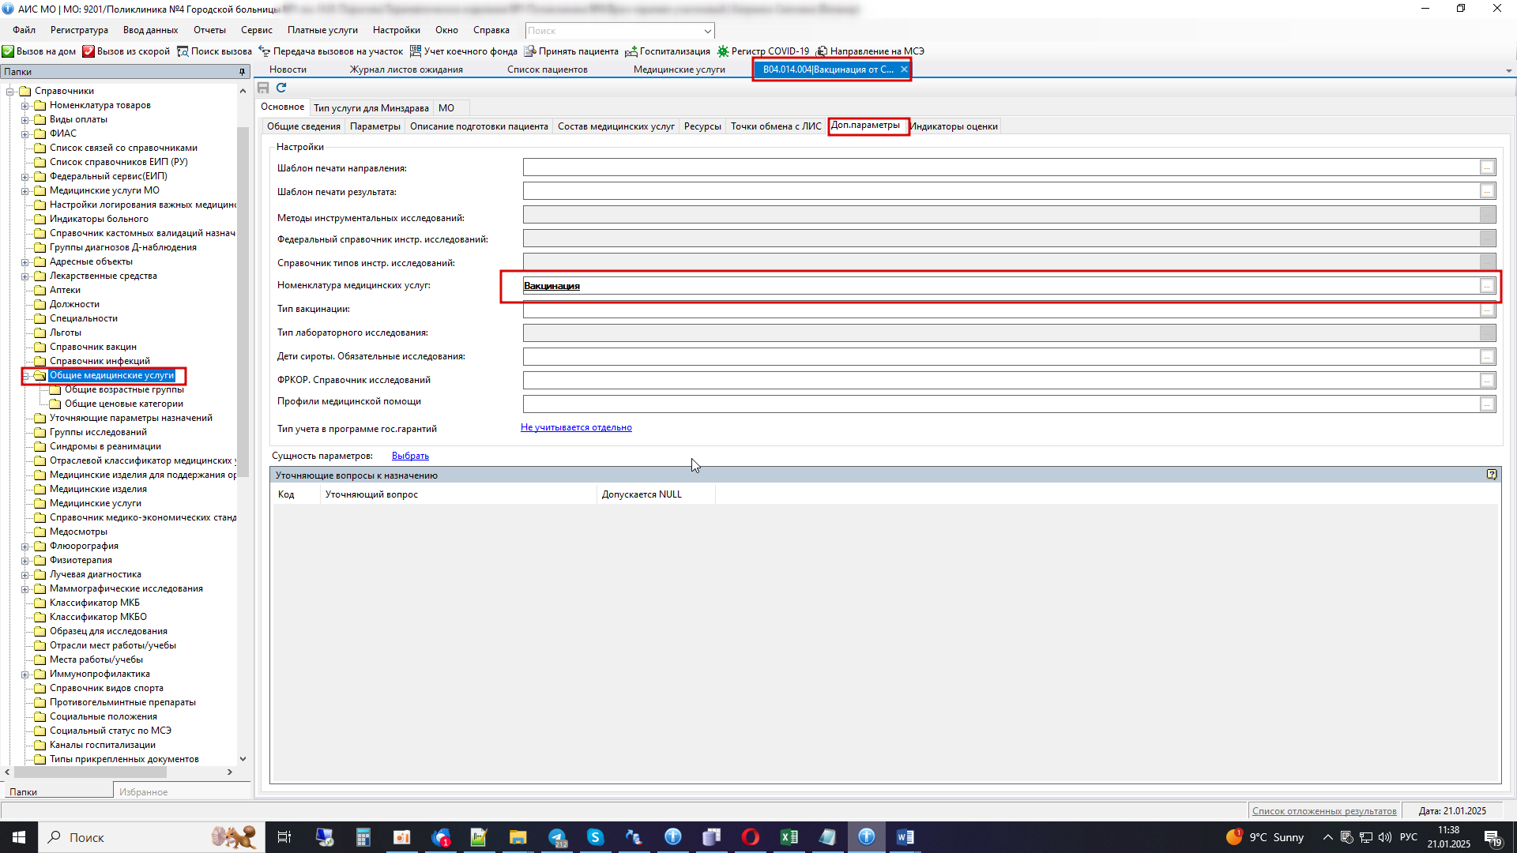Viewport: 1517px width, 853px height.
Task: Select Общие ценовые категории in the tree
Action: 123,404
